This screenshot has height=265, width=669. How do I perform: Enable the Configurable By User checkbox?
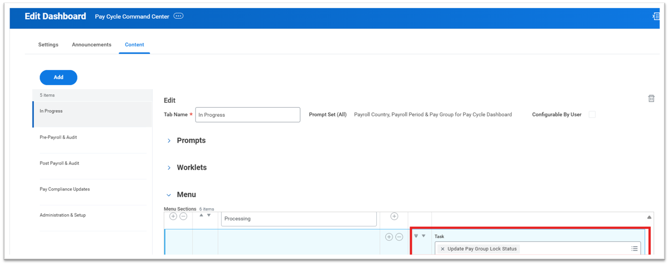(592, 115)
